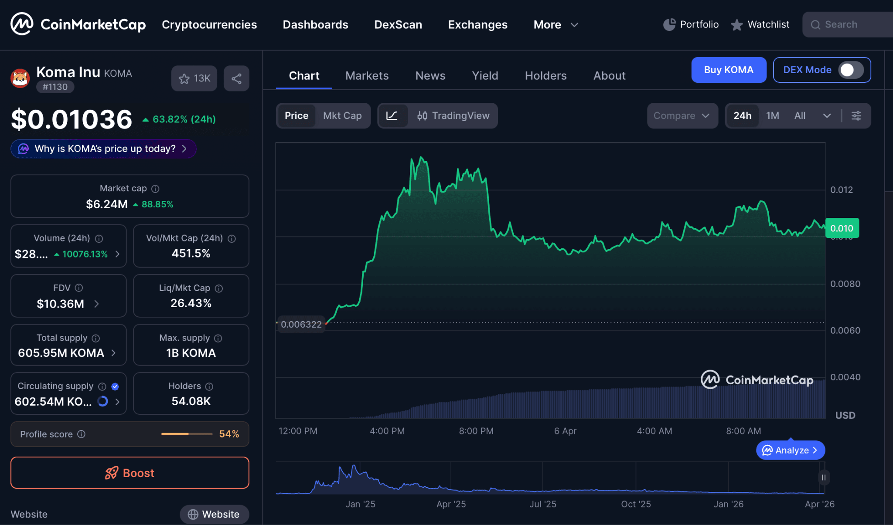This screenshot has width=893, height=525.
Task: Switch to line chart view
Action: coord(393,116)
